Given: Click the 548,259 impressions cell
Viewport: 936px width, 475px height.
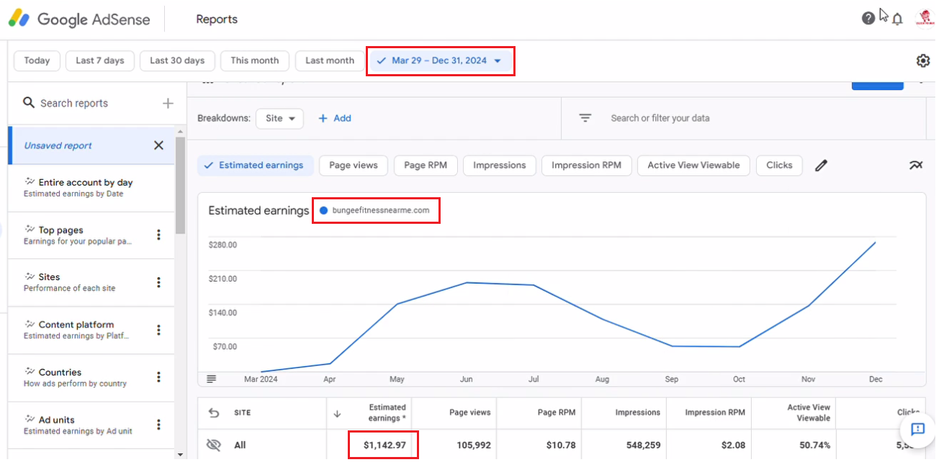Looking at the screenshot, I should point(643,445).
